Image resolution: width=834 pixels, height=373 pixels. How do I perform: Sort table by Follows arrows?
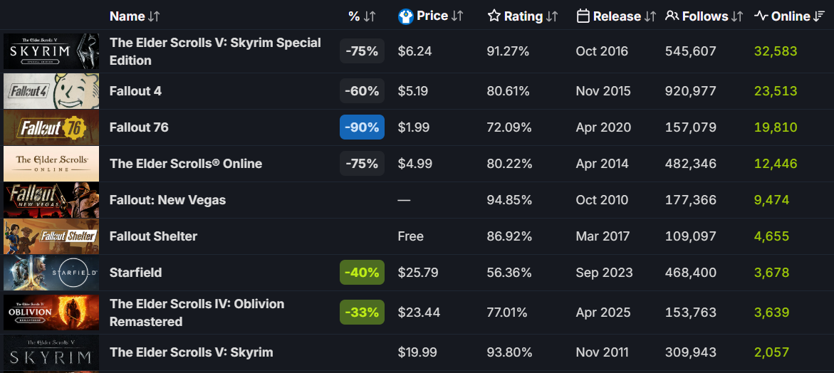(737, 16)
